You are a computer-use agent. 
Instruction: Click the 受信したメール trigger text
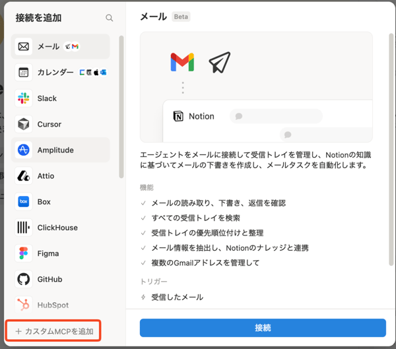tap(178, 298)
